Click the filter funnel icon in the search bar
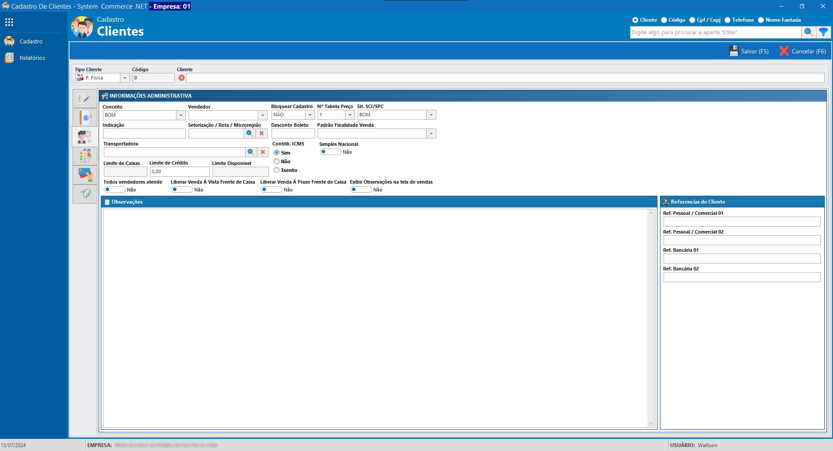The width and height of the screenshot is (833, 451). pyautogui.click(x=823, y=32)
